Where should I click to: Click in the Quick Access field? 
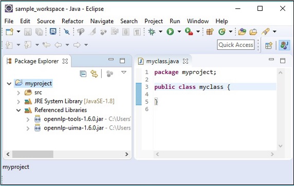click(236, 45)
